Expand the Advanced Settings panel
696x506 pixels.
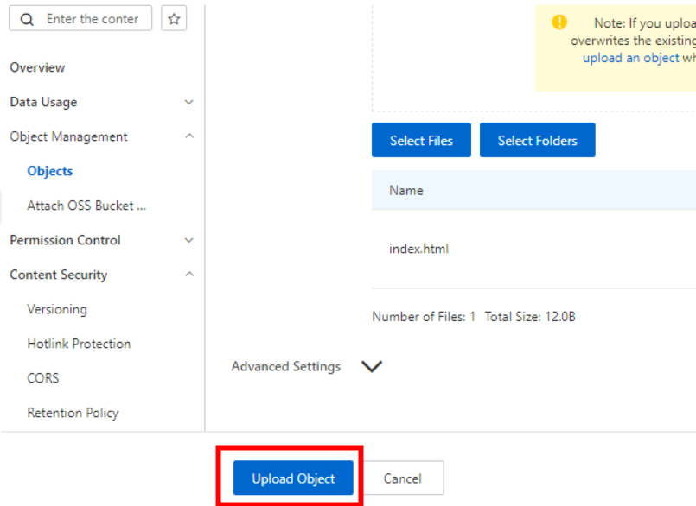coord(372,366)
